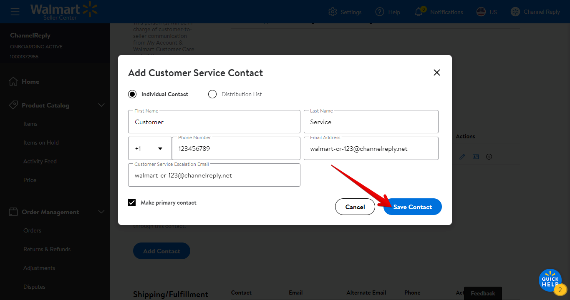Image resolution: width=570 pixels, height=300 pixels.
Task: Open Activity Feed in sidebar
Action: pos(40,161)
